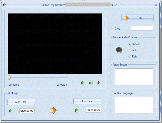Click the end time input field
Image resolution: width=162 pixels, height=123 pixels.
coord(93,110)
